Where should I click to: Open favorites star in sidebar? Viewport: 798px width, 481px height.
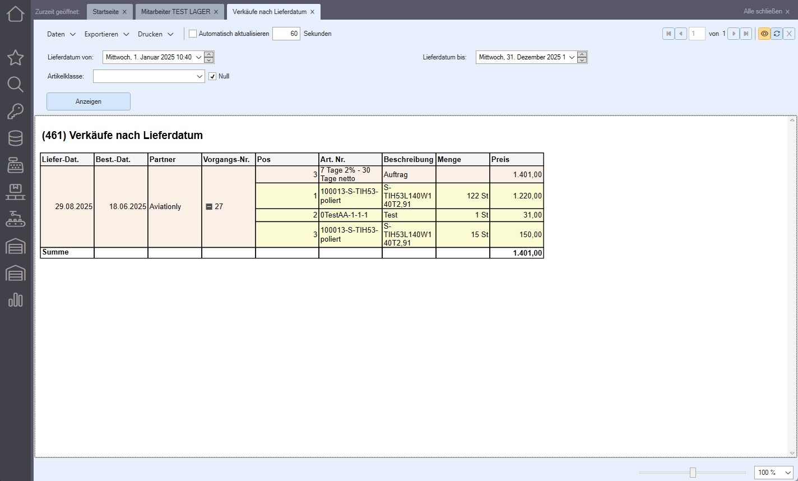pyautogui.click(x=15, y=57)
